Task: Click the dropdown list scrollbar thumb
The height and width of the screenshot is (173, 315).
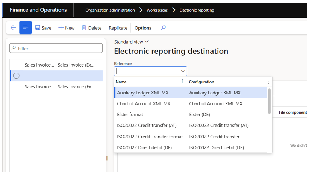Action: (x=270, y=101)
